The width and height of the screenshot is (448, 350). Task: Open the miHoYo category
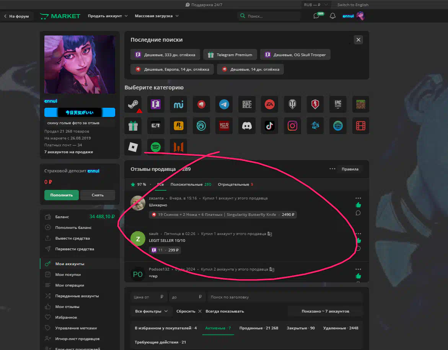tap(179, 104)
